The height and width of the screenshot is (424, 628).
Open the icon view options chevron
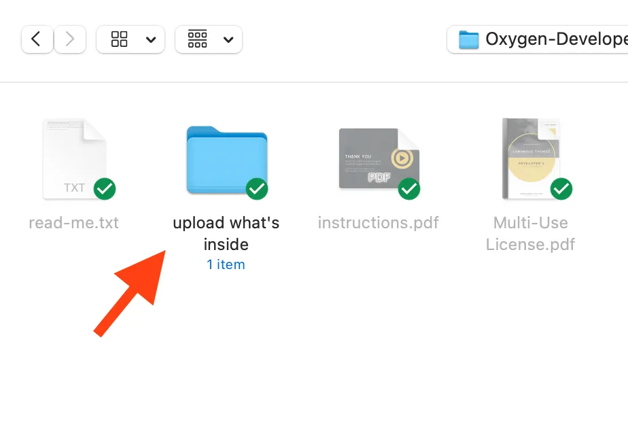tap(151, 39)
